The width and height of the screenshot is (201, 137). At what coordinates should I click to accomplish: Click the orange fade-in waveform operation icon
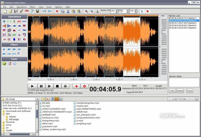4,26
